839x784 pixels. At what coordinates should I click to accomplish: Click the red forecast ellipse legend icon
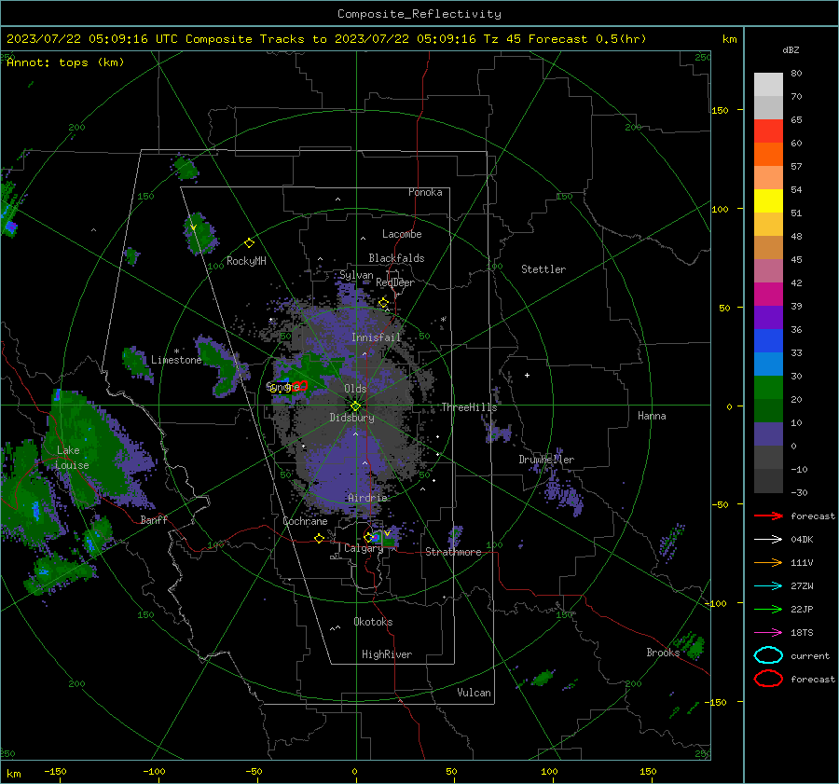768,679
